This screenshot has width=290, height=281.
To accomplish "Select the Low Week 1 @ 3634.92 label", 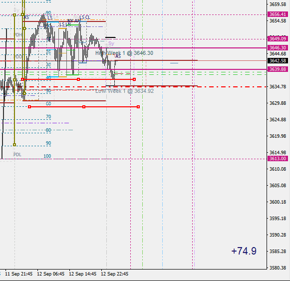I will pos(124,91).
